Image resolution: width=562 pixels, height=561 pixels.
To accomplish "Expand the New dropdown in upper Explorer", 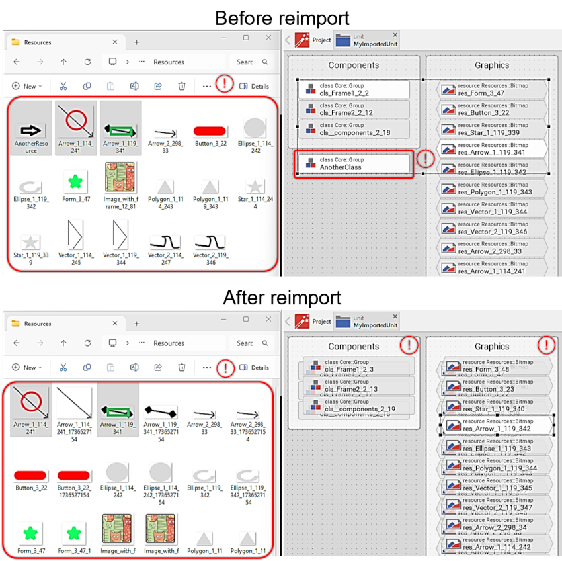I will point(27,86).
